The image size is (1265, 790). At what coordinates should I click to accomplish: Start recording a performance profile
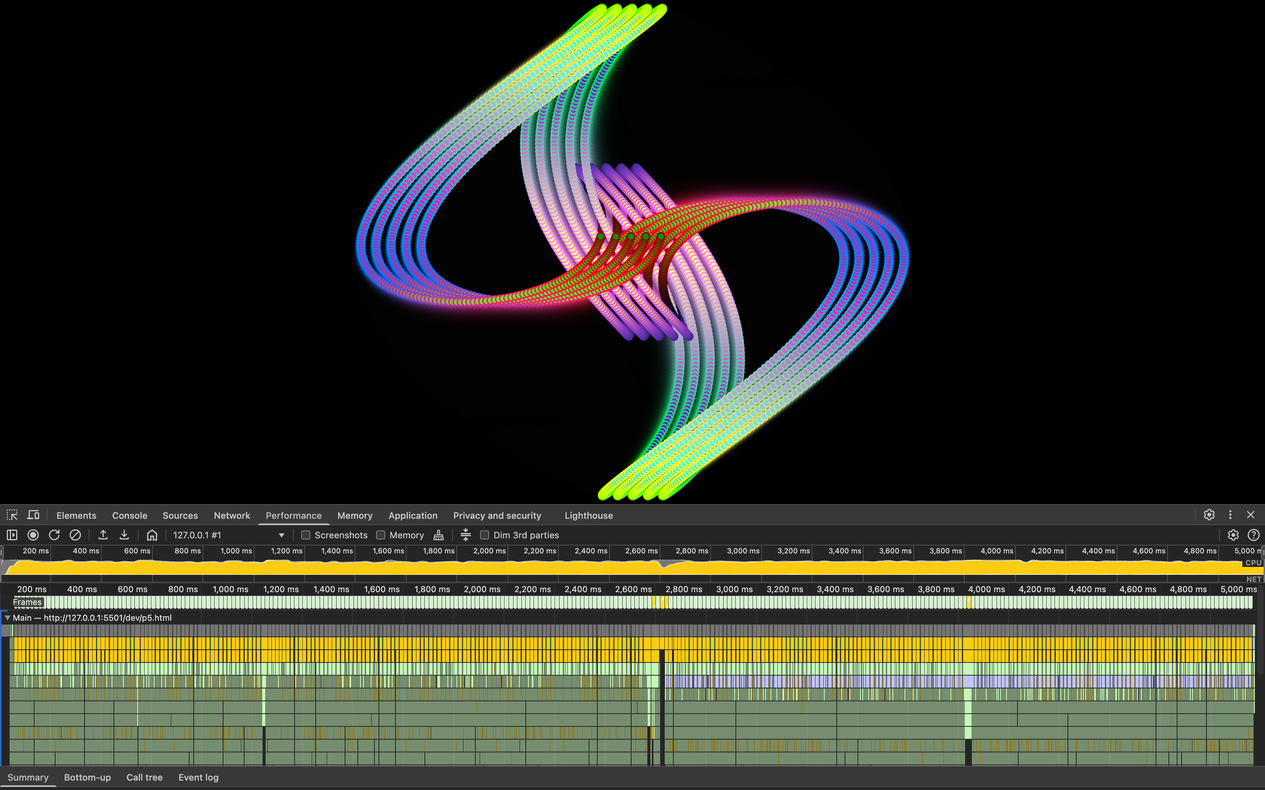[x=33, y=535]
